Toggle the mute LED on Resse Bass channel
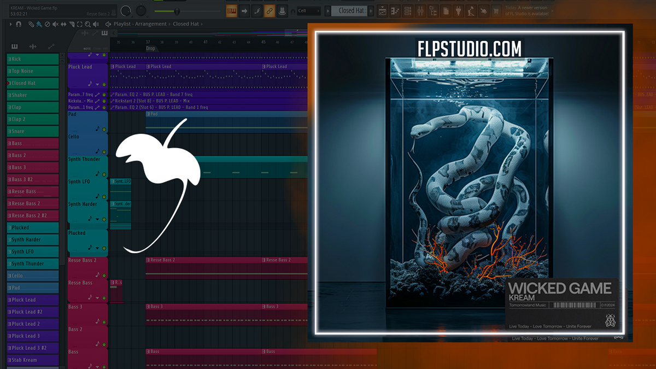Image resolution: width=656 pixels, height=369 pixels. 104,298
